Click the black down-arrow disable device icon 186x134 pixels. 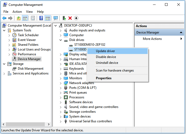[x=76, y=18]
